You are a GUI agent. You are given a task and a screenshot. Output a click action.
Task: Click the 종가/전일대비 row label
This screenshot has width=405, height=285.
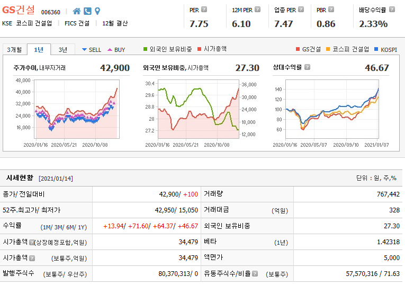point(24,194)
